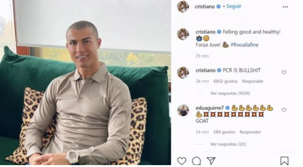The image size is (303, 167).
Task: Expand Ver respostas (1039) replies
Action: tap(230, 93)
